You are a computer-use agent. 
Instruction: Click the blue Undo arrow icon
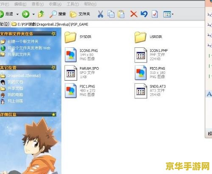[x=144, y=14]
